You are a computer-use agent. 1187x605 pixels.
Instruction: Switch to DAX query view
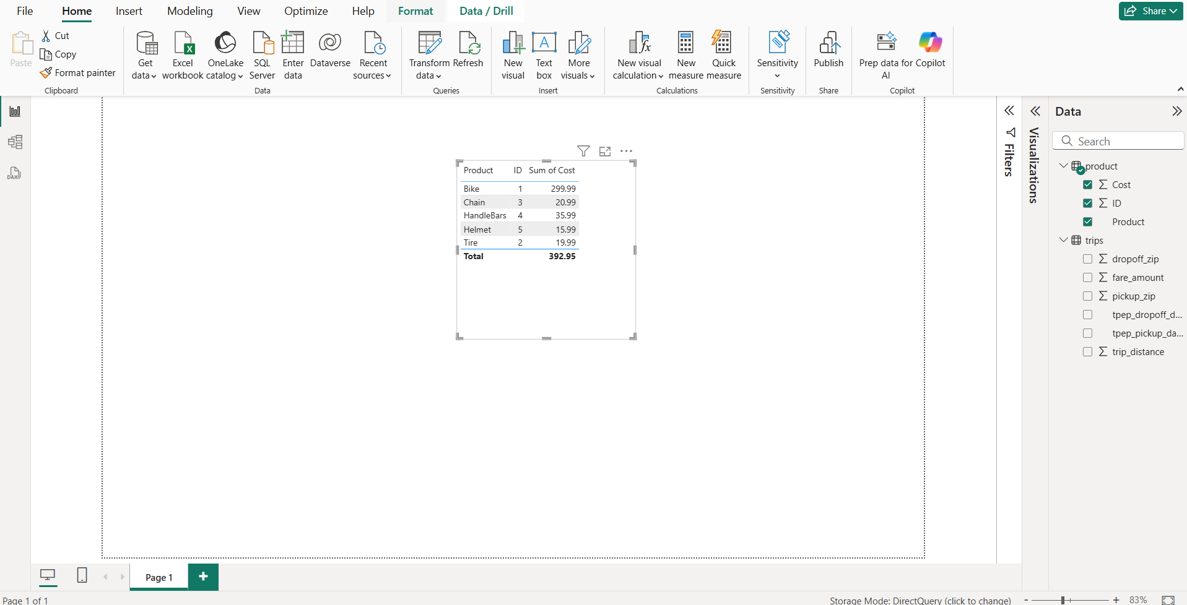(15, 174)
